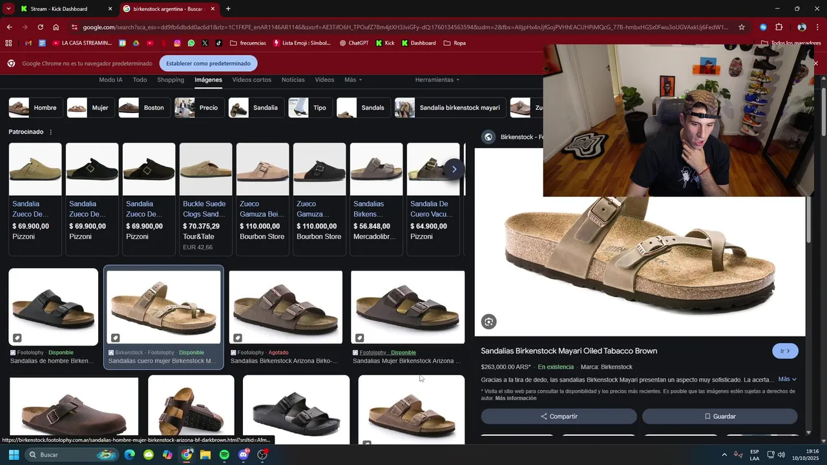Open the Google Docs bookmark icon
The width and height of the screenshot is (827, 465).
(x=42, y=43)
